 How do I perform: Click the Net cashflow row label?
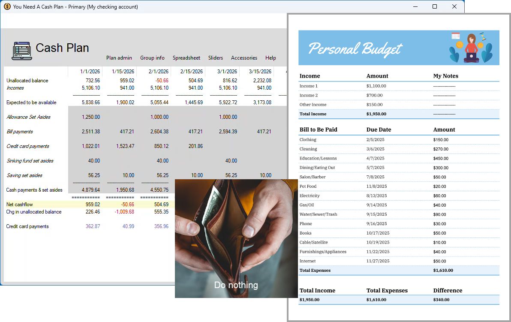pos(19,205)
